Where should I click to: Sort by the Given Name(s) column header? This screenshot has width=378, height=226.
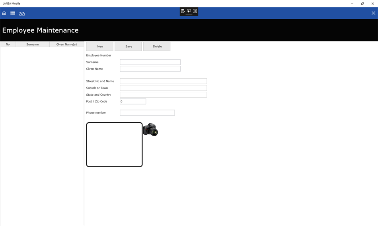(x=66, y=44)
